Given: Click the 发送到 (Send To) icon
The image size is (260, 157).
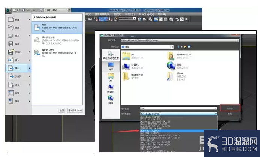Looking at the screenshot, I should [x=11, y=76].
